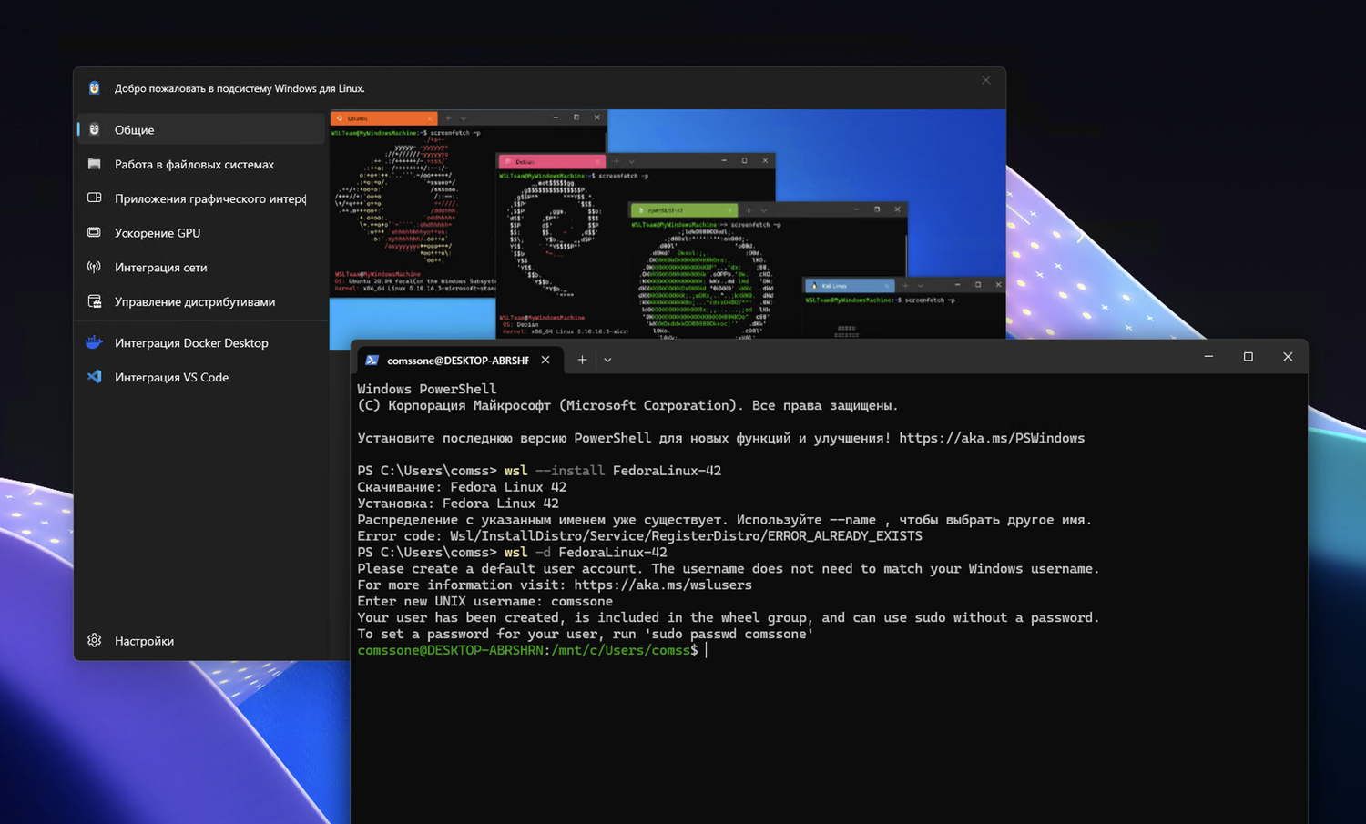Click the network antenna icon
Image resolution: width=1366 pixels, height=824 pixels.
coord(94,267)
